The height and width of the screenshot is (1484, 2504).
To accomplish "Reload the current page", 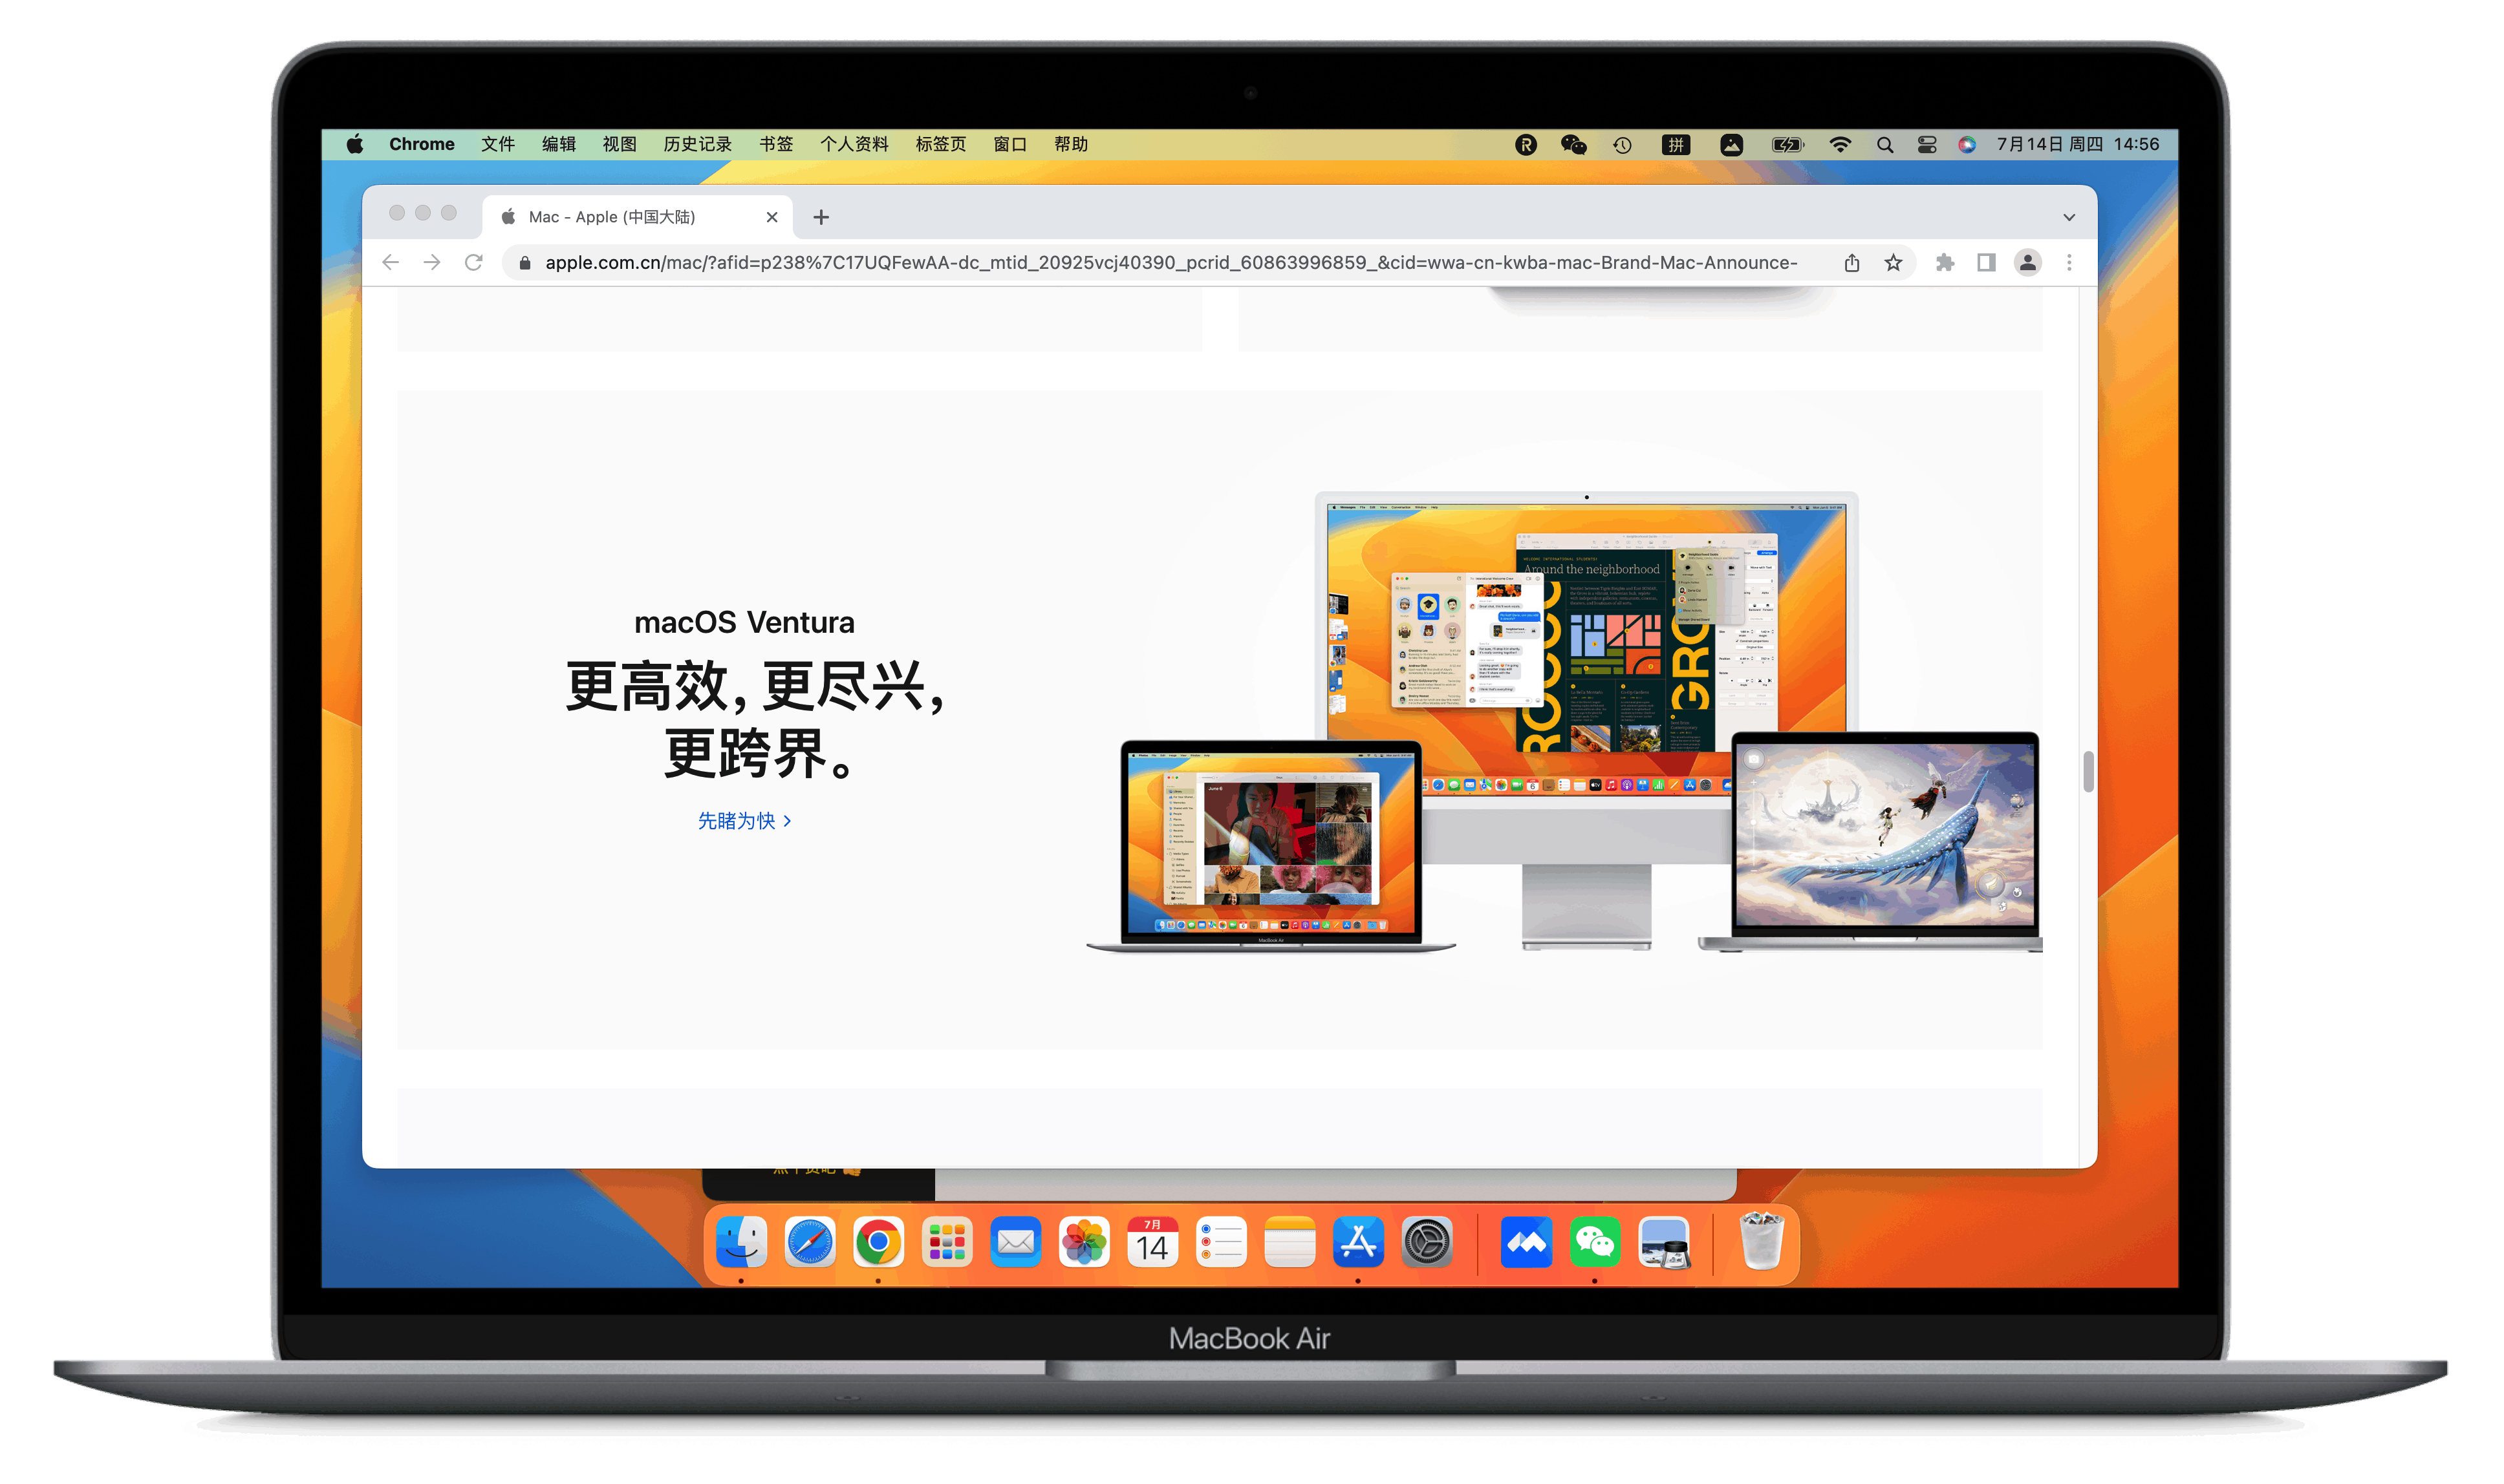I will [473, 262].
